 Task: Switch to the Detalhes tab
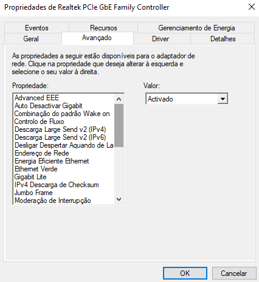pyautogui.click(x=223, y=39)
